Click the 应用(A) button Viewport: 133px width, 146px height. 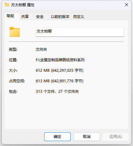coord(116,137)
